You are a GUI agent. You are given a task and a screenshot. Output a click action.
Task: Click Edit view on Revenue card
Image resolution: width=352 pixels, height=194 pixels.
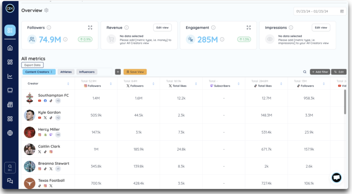coord(162,27)
